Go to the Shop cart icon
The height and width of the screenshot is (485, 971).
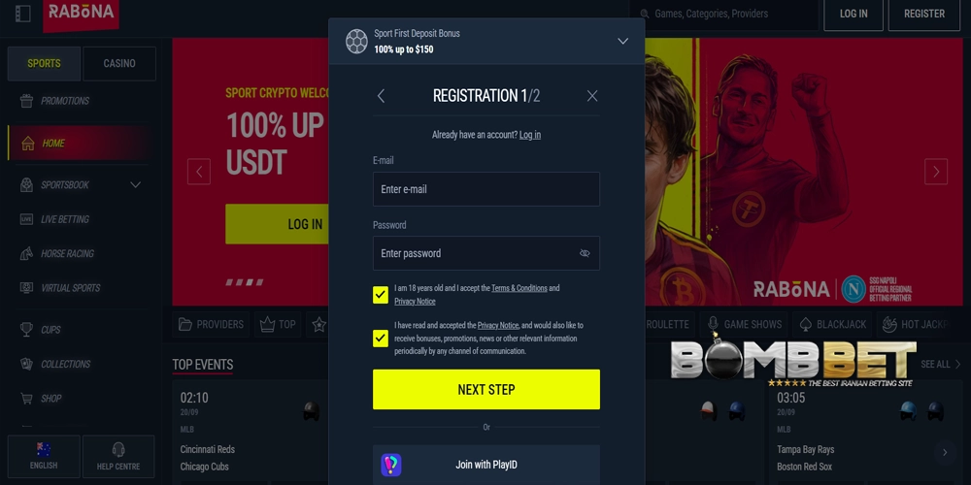coord(26,399)
